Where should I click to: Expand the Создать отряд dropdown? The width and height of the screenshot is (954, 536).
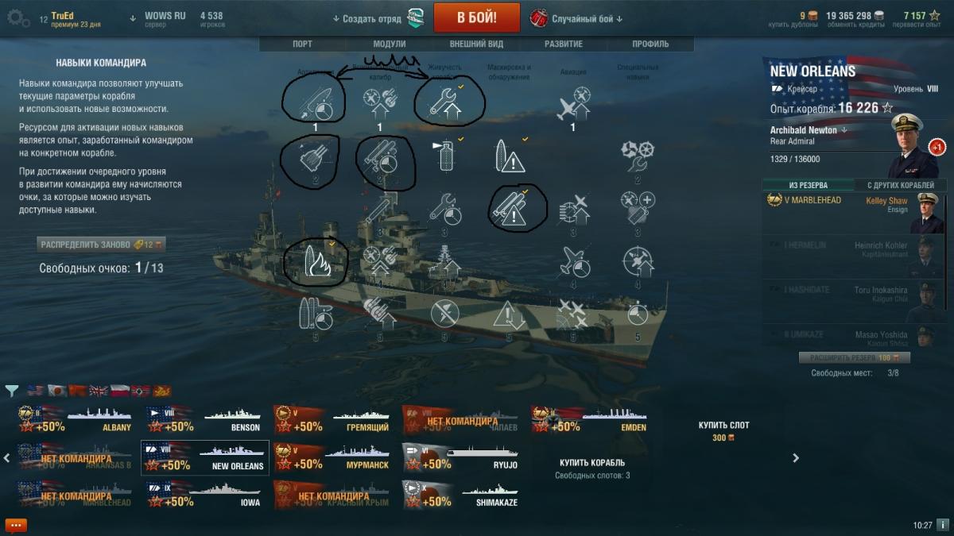point(366,18)
